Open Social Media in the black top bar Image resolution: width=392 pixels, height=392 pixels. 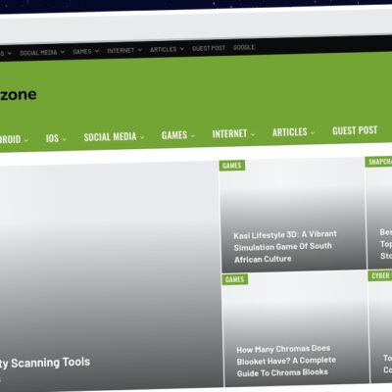(38, 53)
